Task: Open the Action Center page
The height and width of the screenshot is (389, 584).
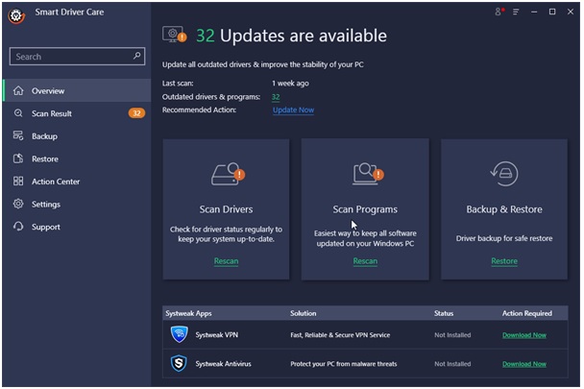Action: (x=56, y=182)
